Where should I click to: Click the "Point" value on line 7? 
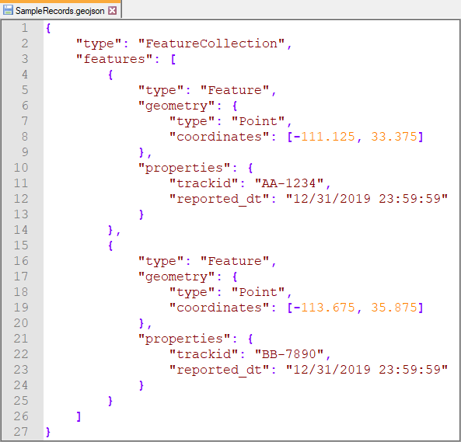(x=258, y=121)
